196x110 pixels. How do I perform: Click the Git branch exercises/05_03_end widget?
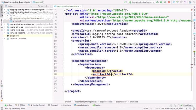172,109
